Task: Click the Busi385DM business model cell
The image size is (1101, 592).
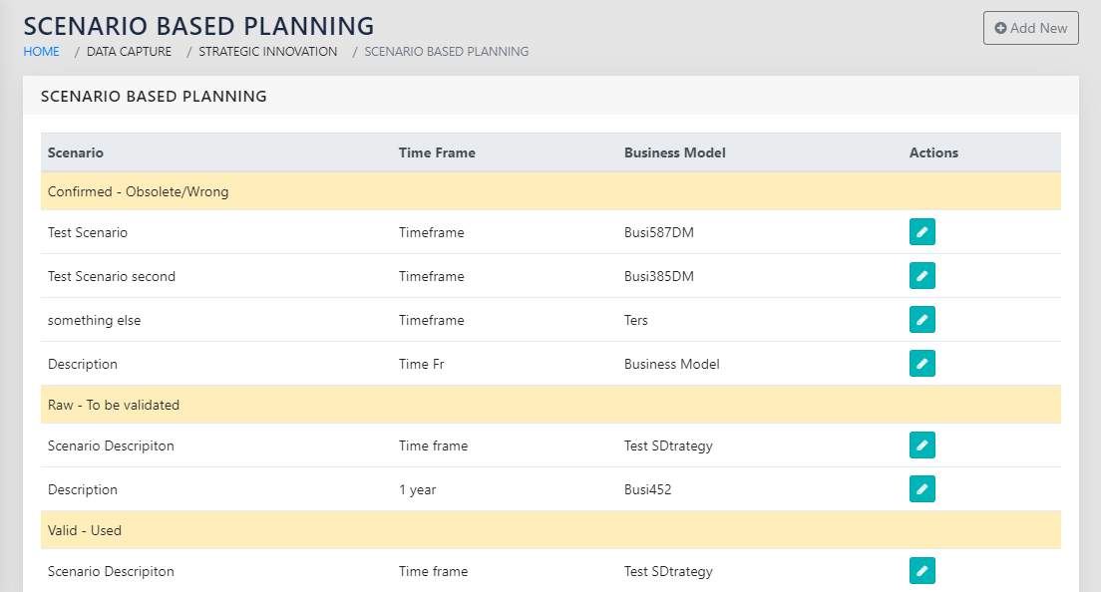Action: (658, 276)
